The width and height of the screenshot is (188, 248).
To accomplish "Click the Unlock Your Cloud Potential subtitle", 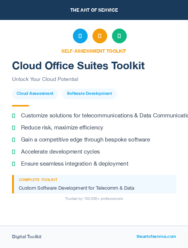I will 45,79.
